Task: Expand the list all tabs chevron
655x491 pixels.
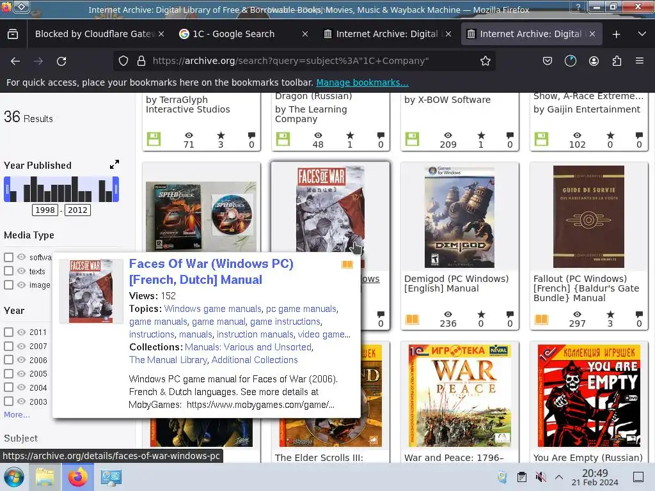Action: coord(642,34)
